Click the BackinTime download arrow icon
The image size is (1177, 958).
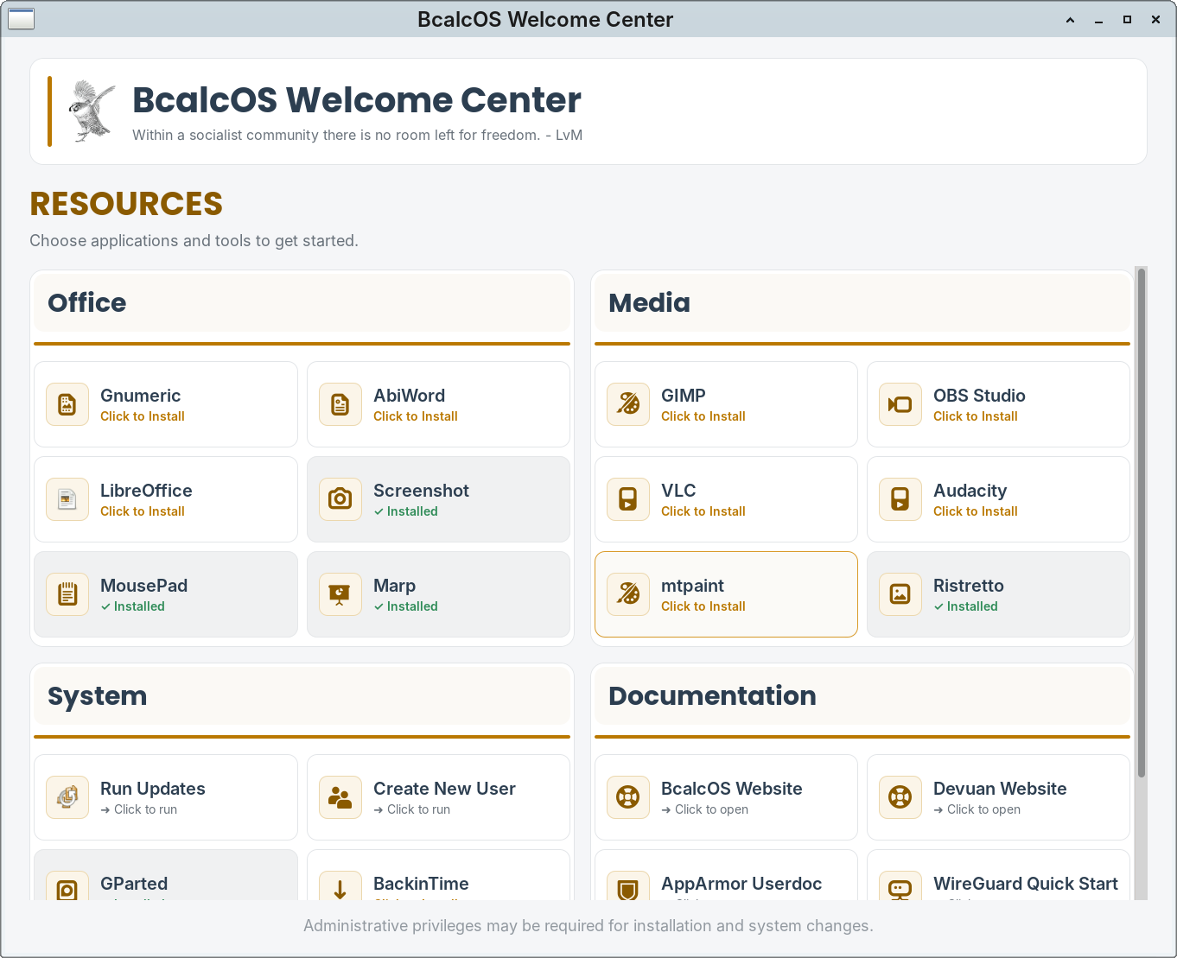[x=340, y=886]
